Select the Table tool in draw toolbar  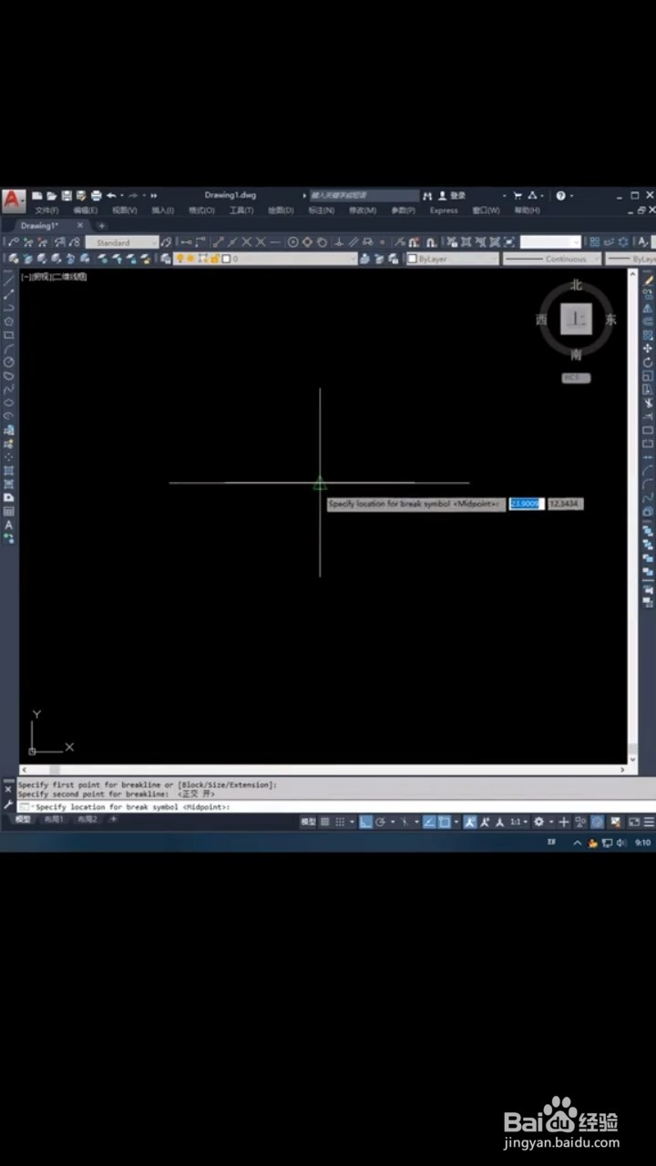coord(9,511)
